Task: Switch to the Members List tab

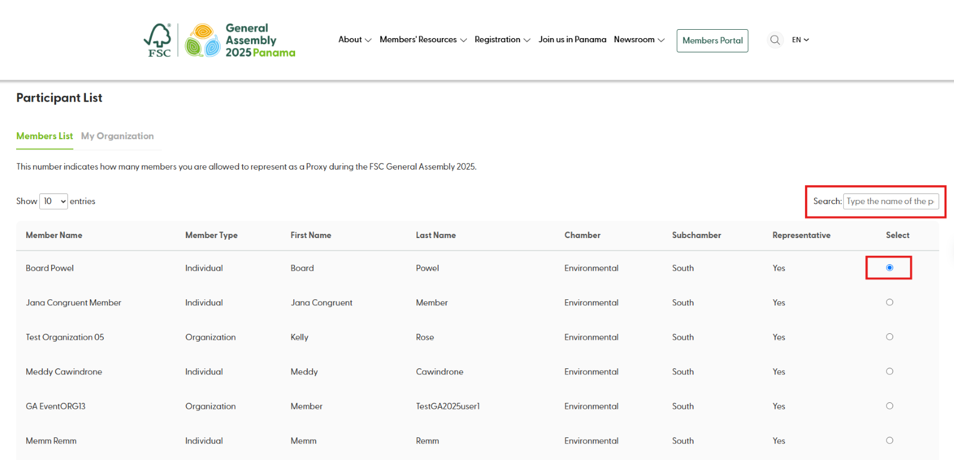Action: point(45,136)
